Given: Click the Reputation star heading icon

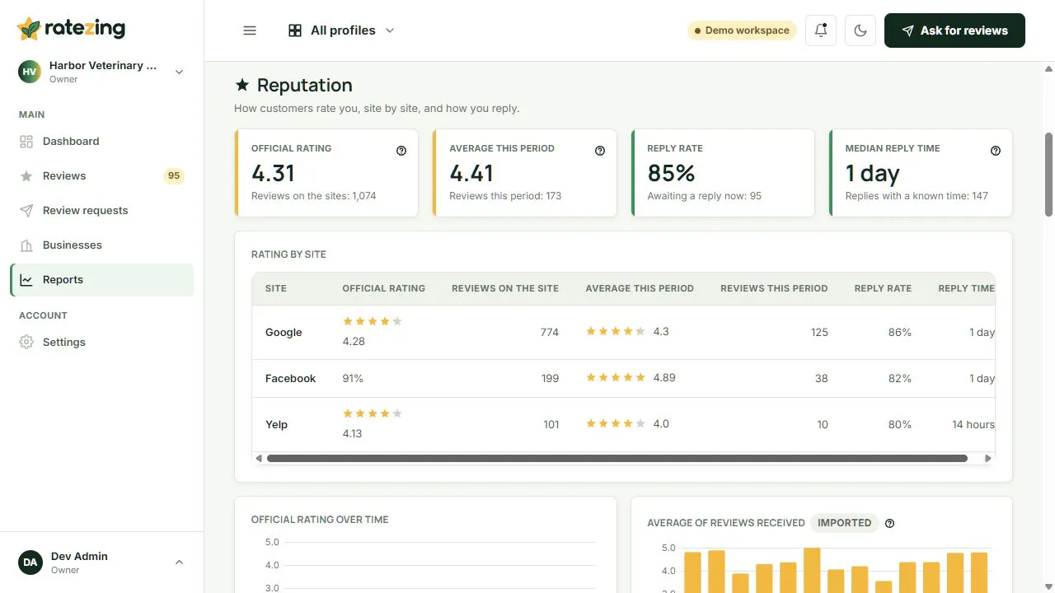Looking at the screenshot, I should pos(242,85).
